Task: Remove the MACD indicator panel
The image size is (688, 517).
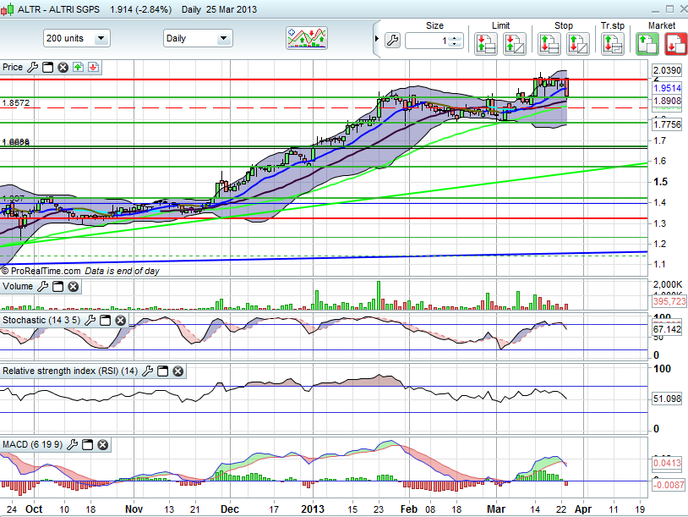Action: (x=102, y=444)
